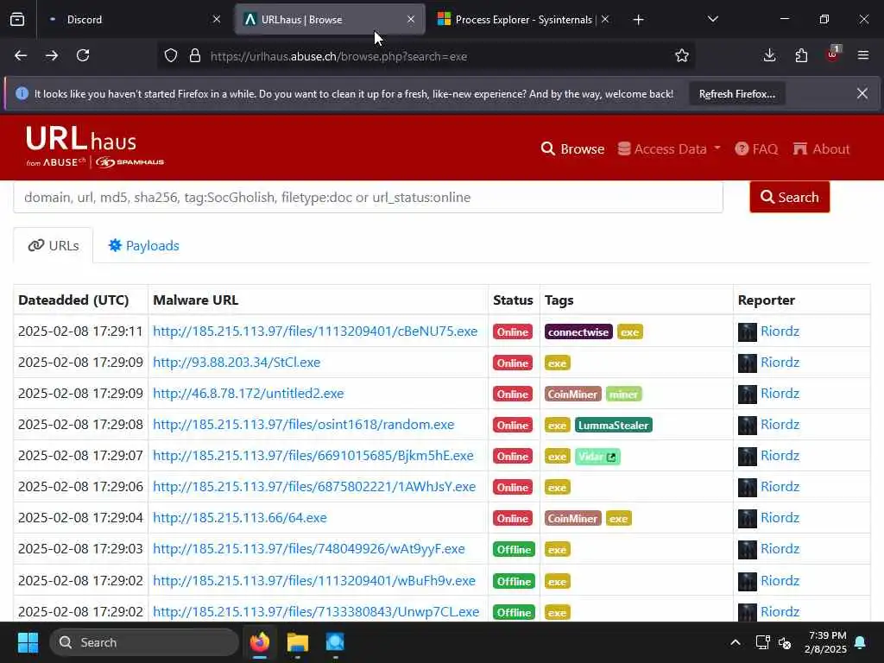Viewport: 884px width, 663px height.
Task: Open StCl.exe malware URL link
Action: [x=237, y=363]
